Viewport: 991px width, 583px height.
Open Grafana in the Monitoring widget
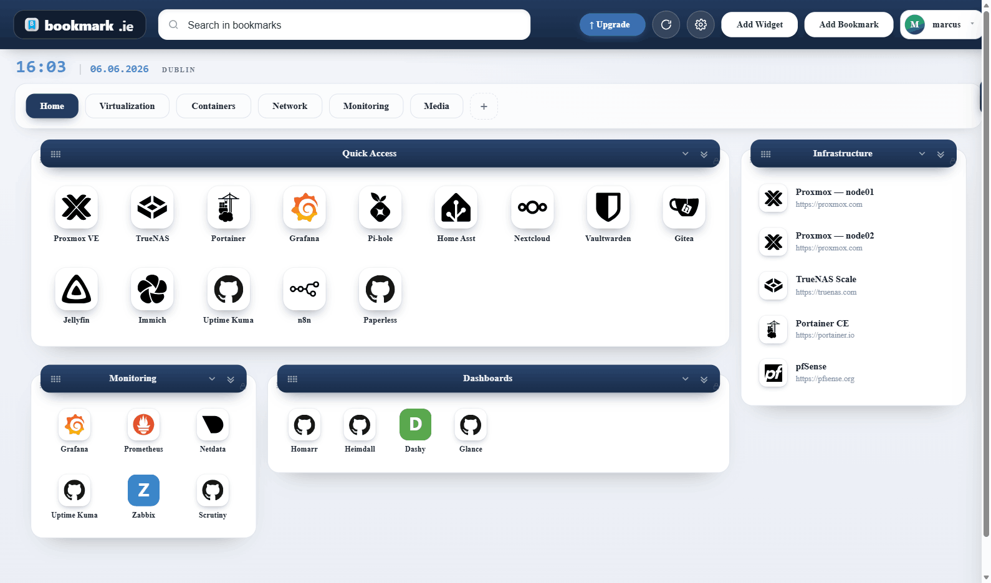[74, 425]
